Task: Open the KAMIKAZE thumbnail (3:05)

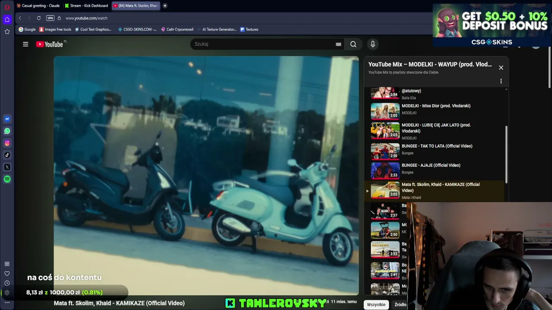Action: (385, 190)
